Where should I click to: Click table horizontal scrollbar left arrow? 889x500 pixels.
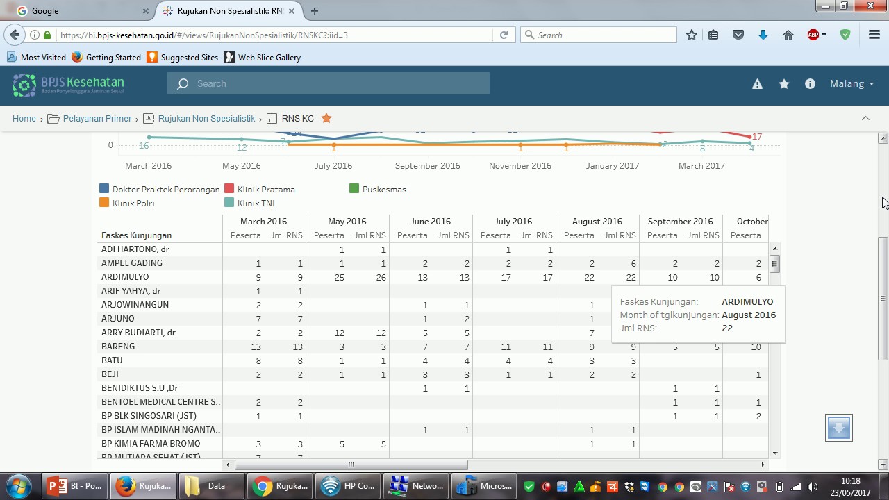[x=229, y=465]
